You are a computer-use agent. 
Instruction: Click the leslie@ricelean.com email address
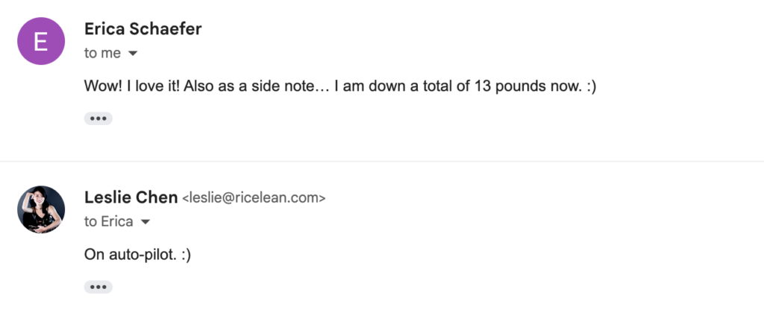254,198
